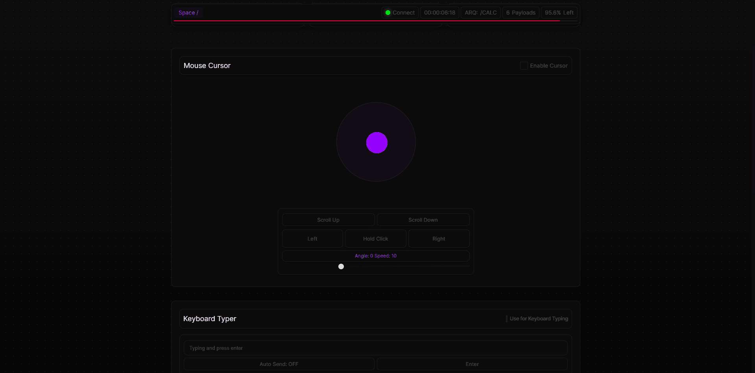
Task: Enable the Mouse Cursor checkbox
Action: (x=524, y=66)
